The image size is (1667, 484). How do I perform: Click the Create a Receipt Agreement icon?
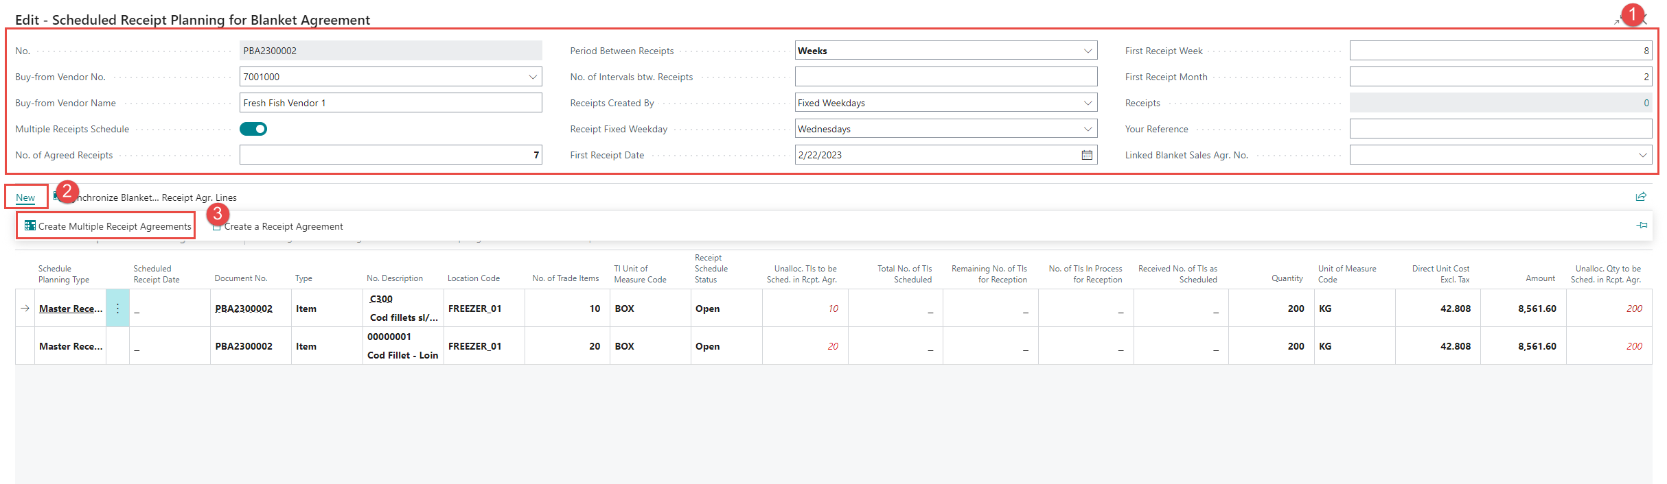coord(217,227)
